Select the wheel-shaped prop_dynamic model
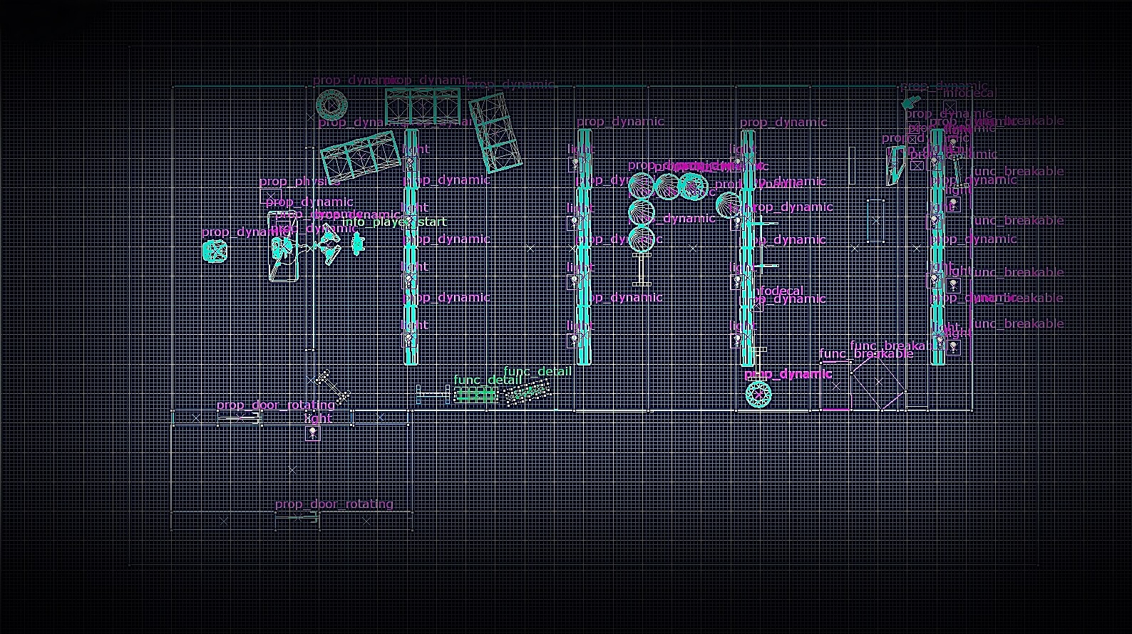Screen dimensions: 1132x634 click(758, 394)
